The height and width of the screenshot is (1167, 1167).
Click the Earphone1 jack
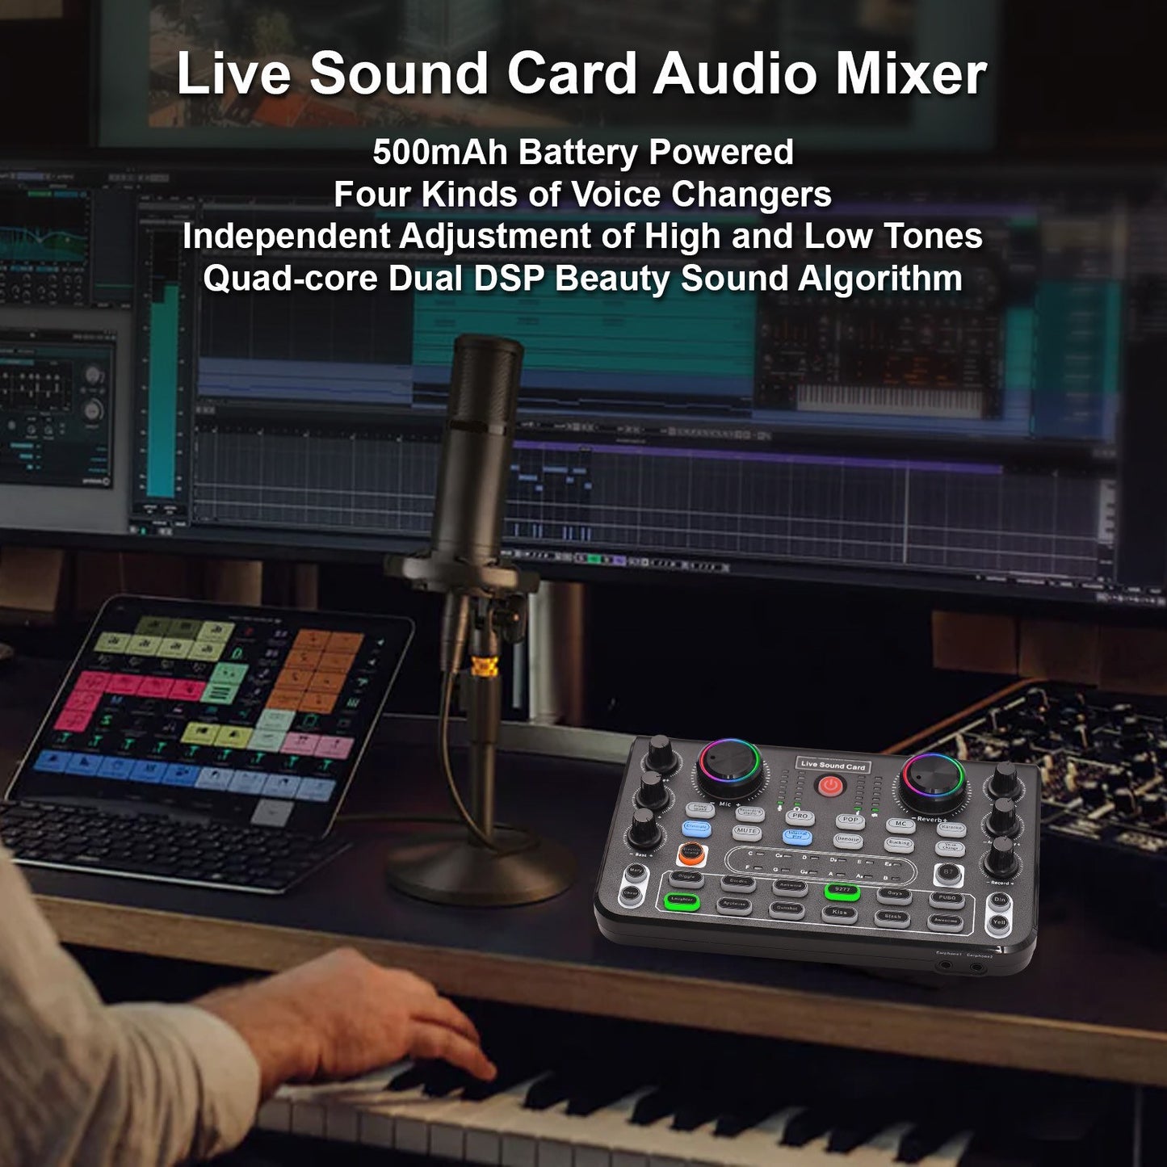tap(945, 965)
